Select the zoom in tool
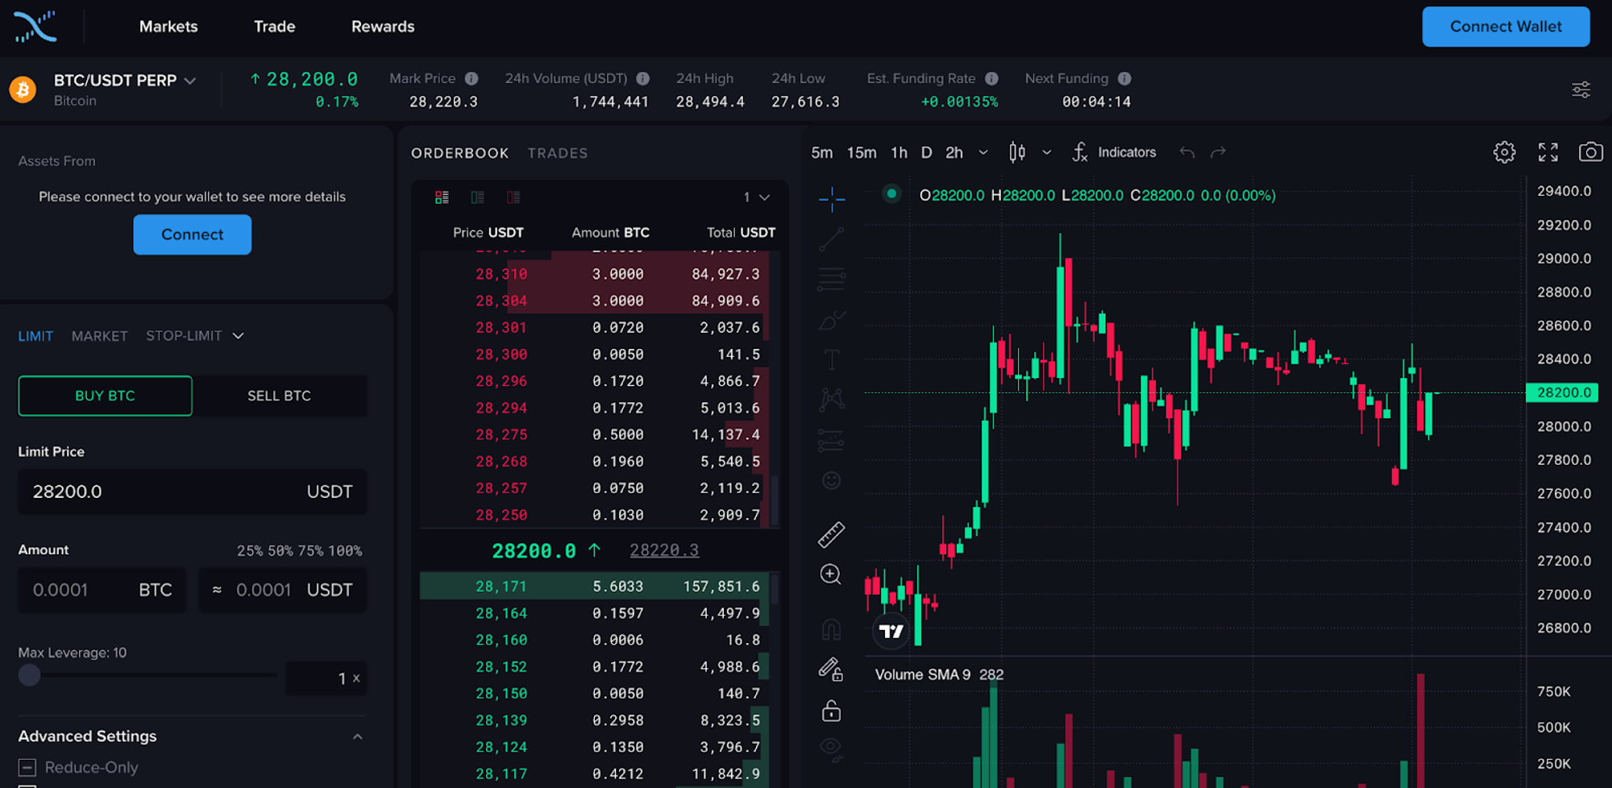Screen dimensions: 1612x788 831,574
